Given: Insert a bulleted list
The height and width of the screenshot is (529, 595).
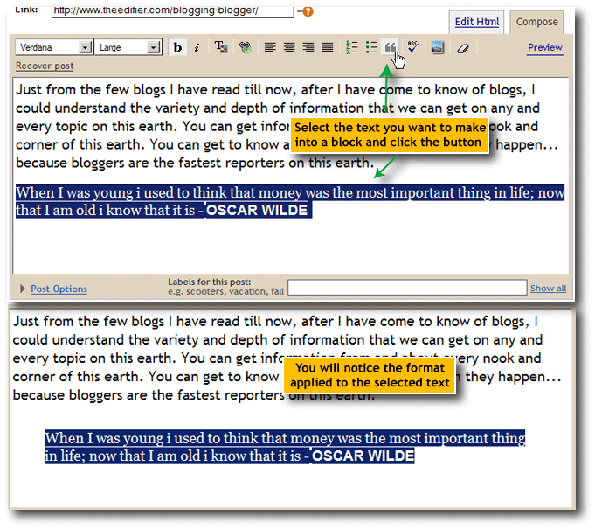Looking at the screenshot, I should (x=371, y=47).
